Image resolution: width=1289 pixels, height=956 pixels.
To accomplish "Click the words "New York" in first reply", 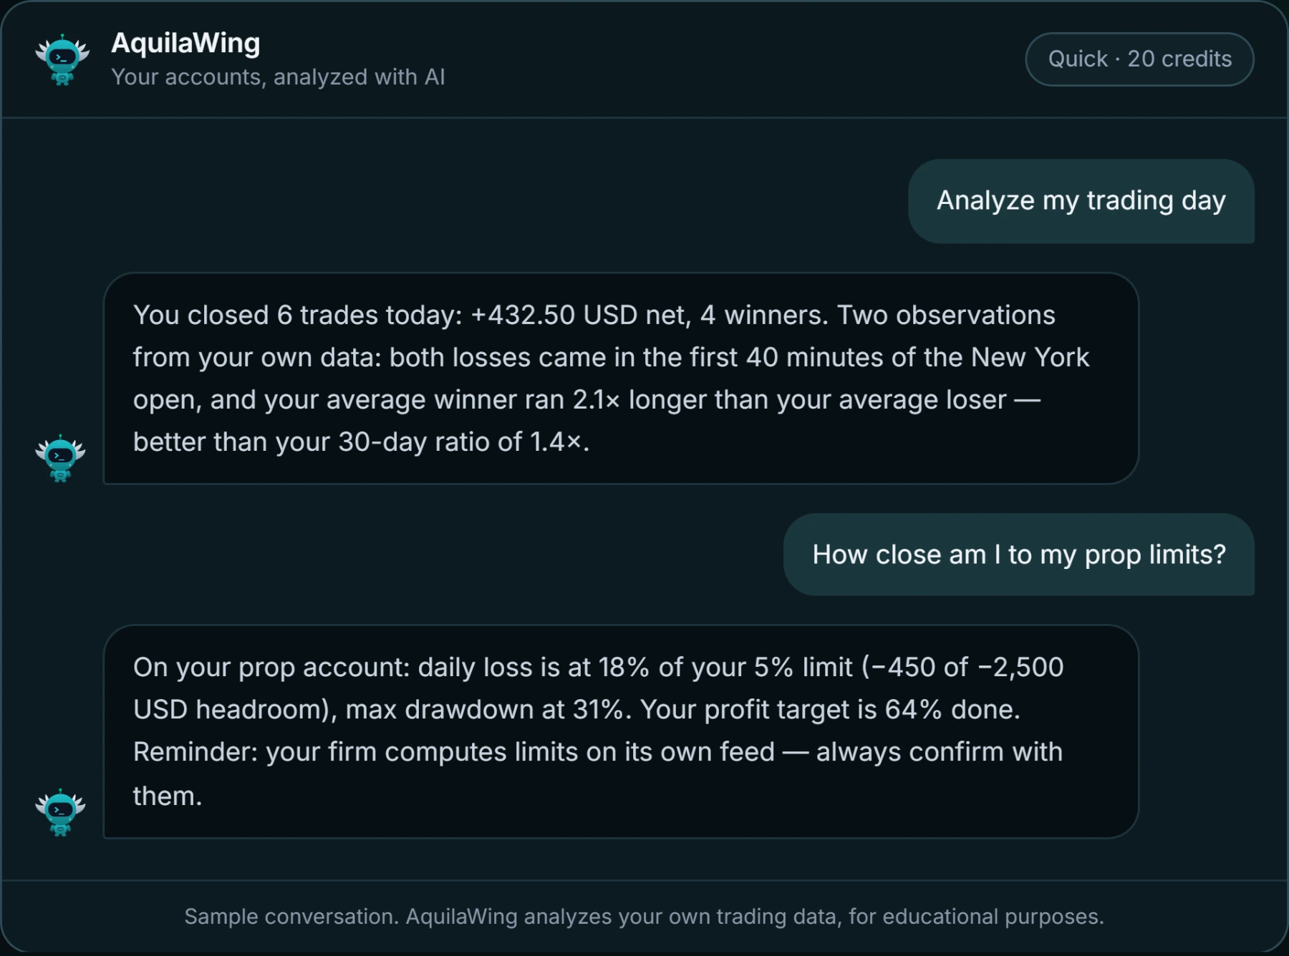I will pyautogui.click(x=1030, y=358).
